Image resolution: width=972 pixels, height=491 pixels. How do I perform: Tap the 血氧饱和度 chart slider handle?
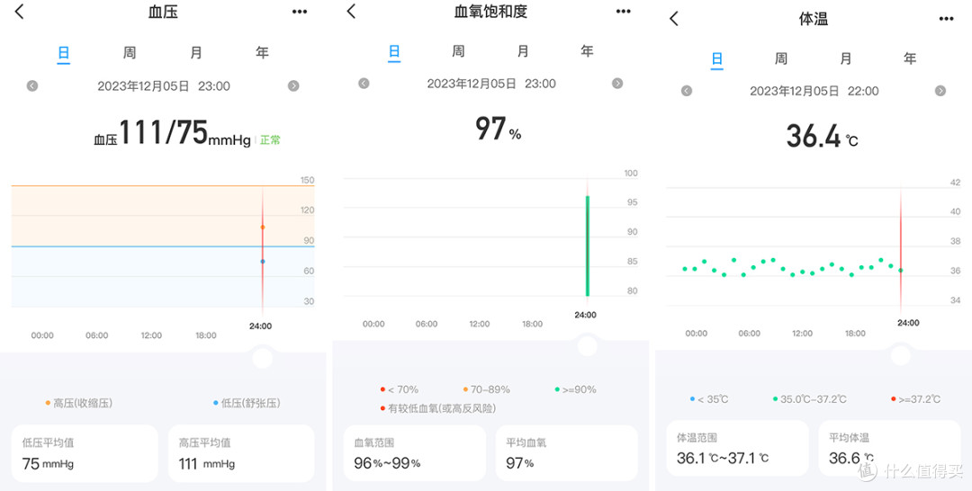(587, 346)
